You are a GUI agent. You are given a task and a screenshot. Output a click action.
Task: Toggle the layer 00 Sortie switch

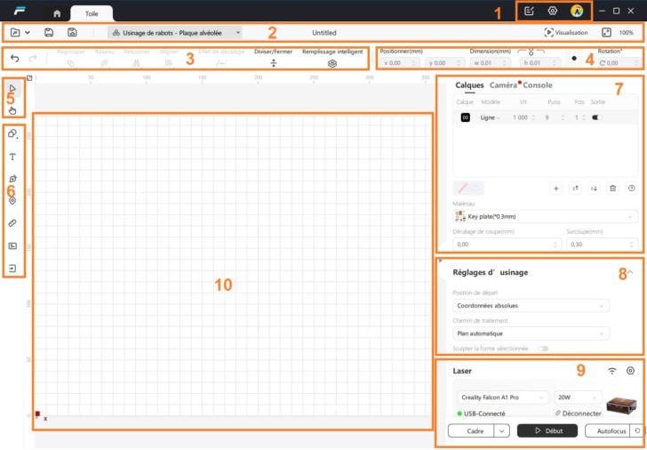[x=596, y=117]
